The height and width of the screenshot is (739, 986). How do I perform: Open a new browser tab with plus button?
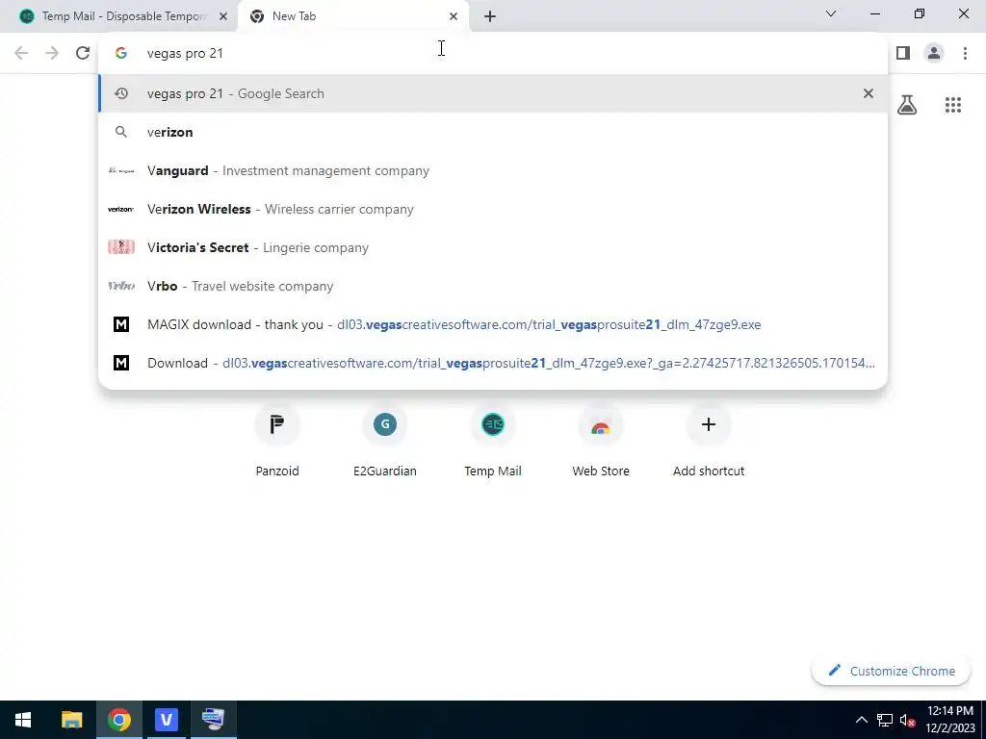pos(490,16)
